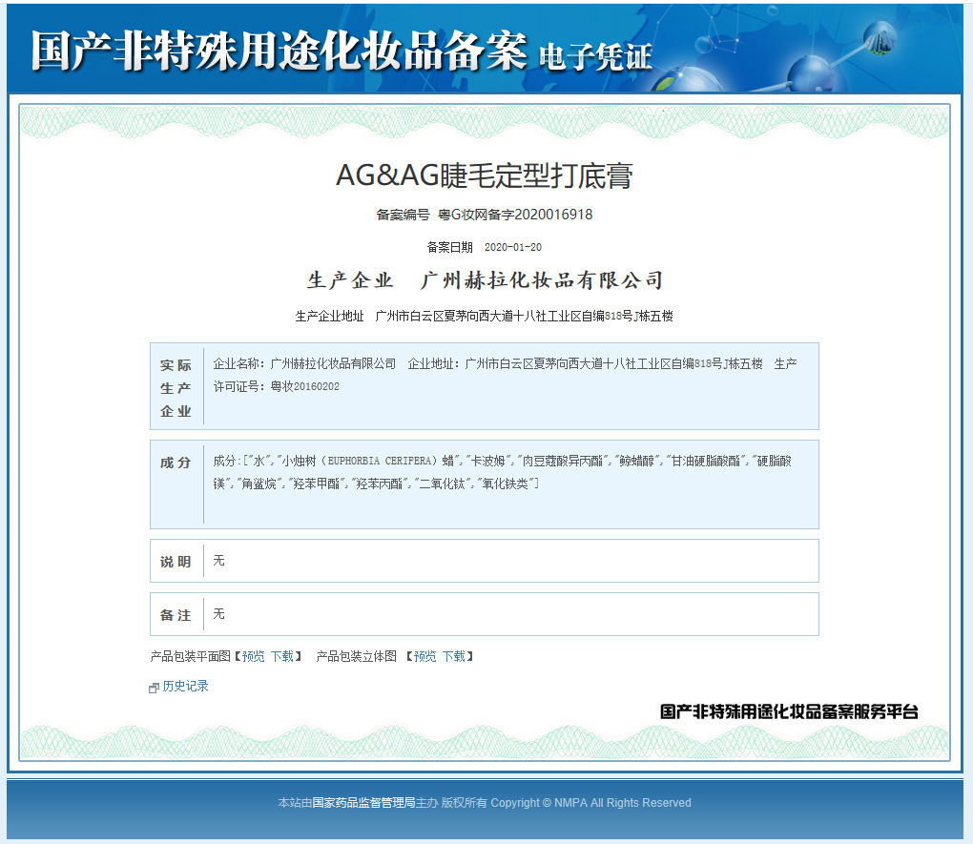Click the 电子凭证 header text

coord(595,57)
